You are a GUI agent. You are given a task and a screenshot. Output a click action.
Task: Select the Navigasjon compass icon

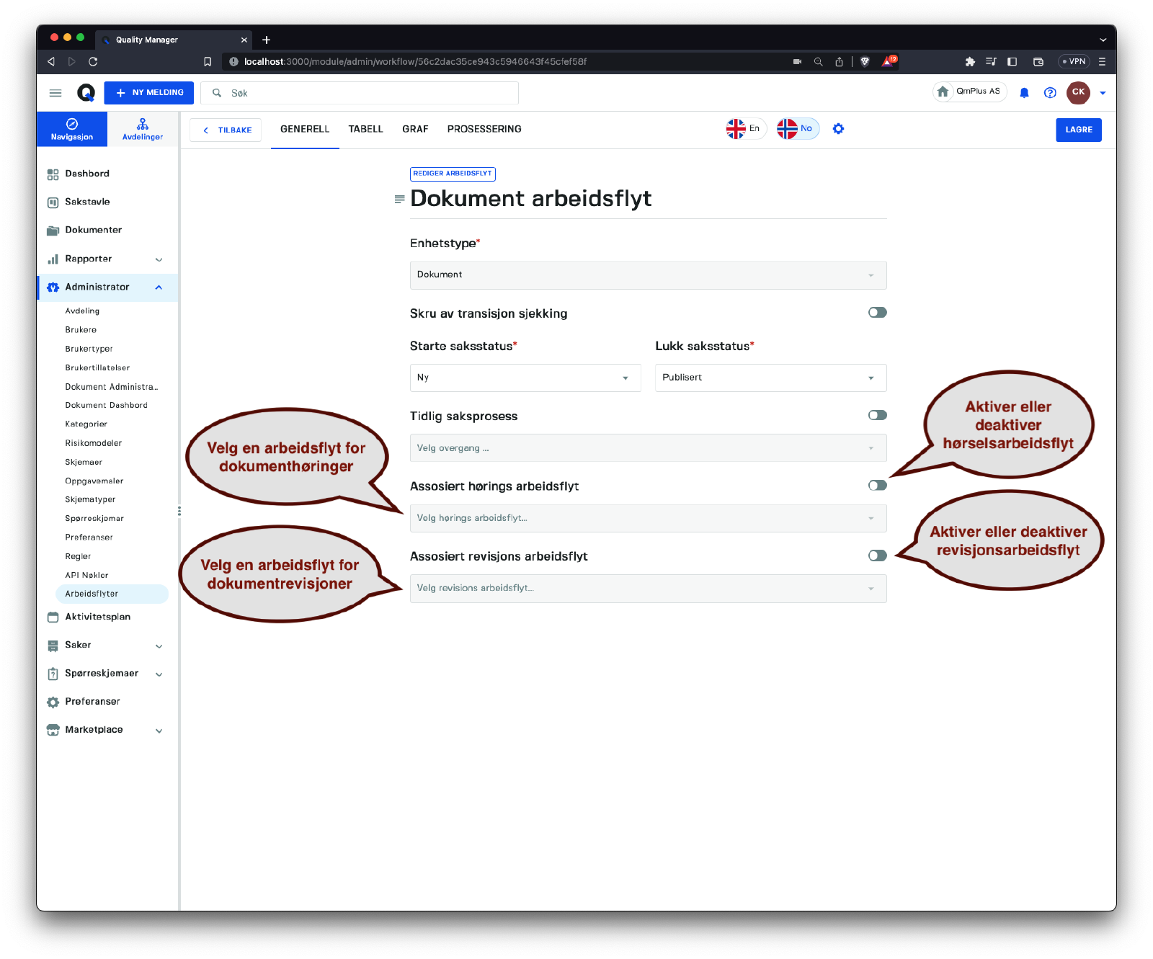(x=72, y=124)
